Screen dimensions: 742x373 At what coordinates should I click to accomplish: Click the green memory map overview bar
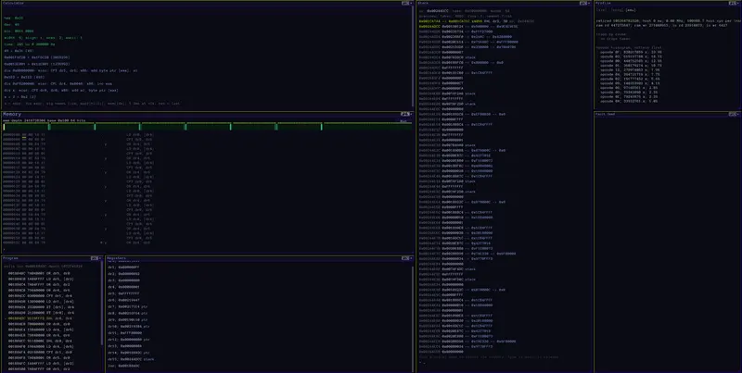tap(207, 127)
